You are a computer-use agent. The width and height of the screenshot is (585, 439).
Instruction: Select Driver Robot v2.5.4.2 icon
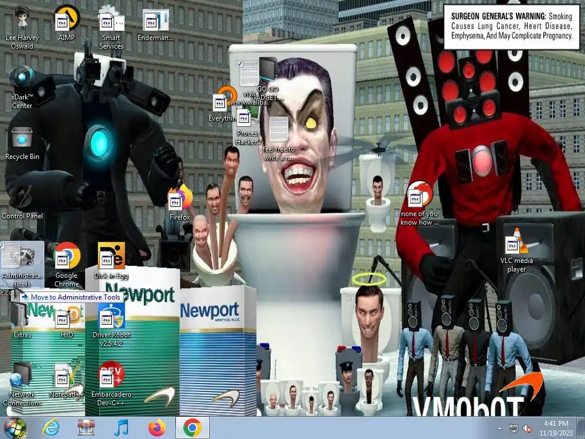(x=111, y=325)
